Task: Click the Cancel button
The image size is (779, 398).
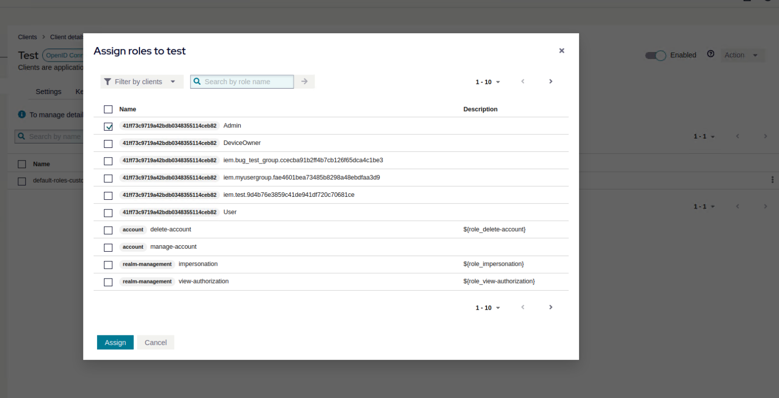Action: click(x=156, y=342)
